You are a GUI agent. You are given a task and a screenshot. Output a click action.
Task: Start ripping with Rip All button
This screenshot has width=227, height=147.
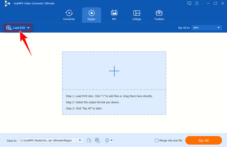pyautogui.click(x=204, y=140)
